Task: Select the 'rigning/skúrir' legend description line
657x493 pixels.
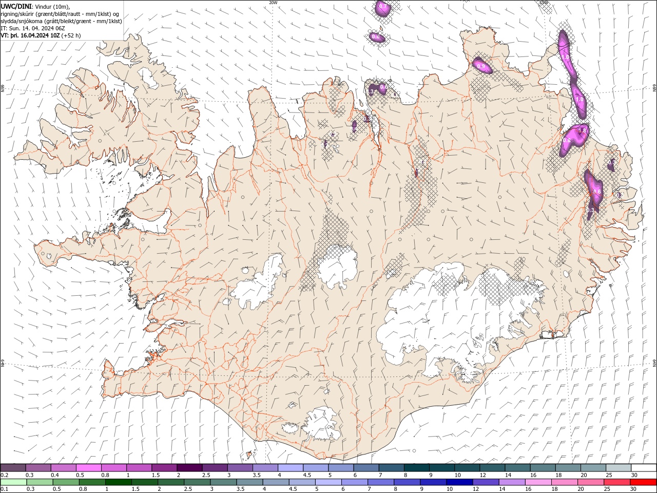Action: point(60,14)
